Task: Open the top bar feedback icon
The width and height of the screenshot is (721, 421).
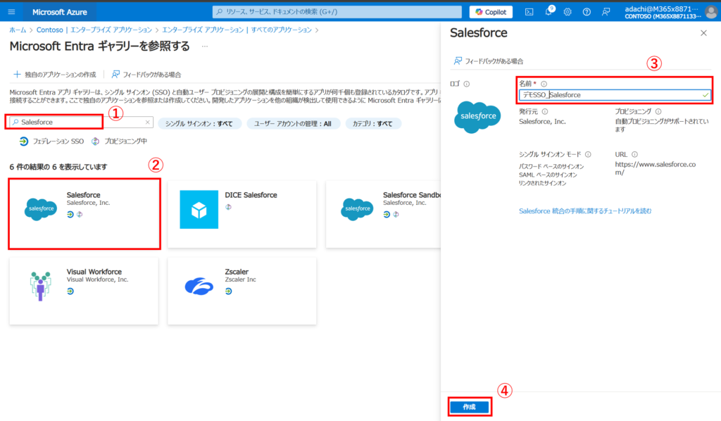Action: 606,12
